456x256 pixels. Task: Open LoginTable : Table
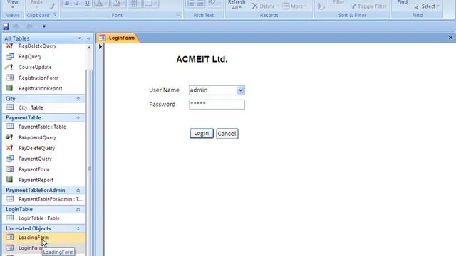pyautogui.click(x=39, y=218)
